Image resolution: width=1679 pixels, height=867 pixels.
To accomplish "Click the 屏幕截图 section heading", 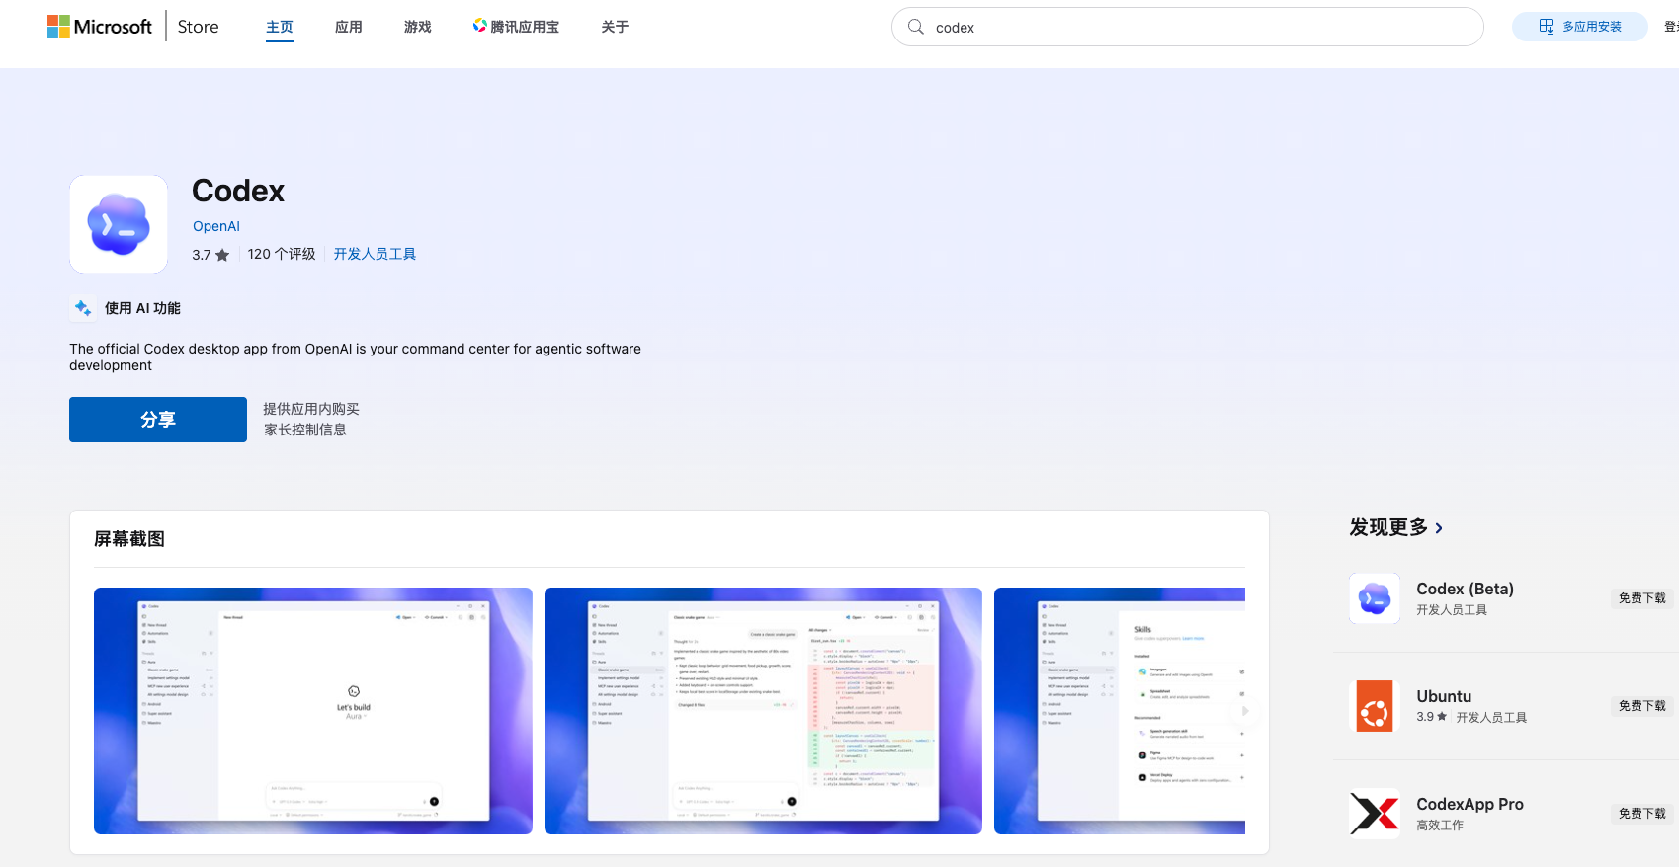I will (129, 539).
